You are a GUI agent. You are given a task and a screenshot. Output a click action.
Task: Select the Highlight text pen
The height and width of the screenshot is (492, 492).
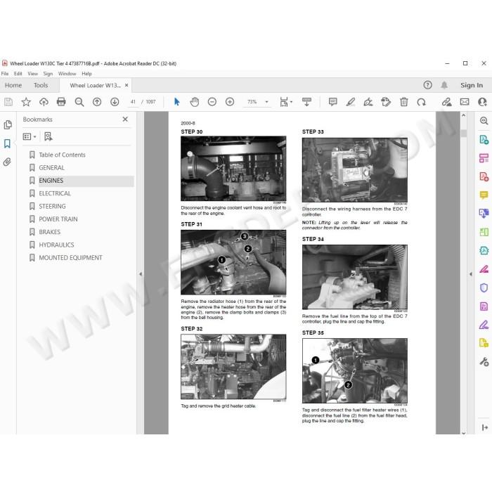[351, 102]
